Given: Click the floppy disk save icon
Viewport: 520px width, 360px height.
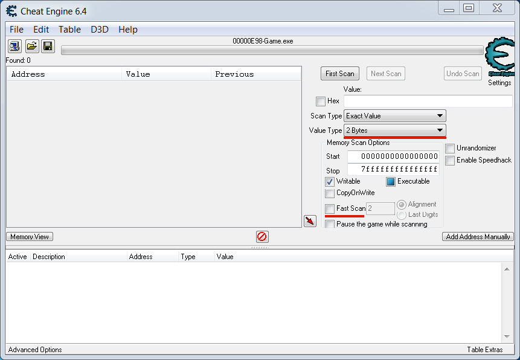Looking at the screenshot, I should pos(48,46).
